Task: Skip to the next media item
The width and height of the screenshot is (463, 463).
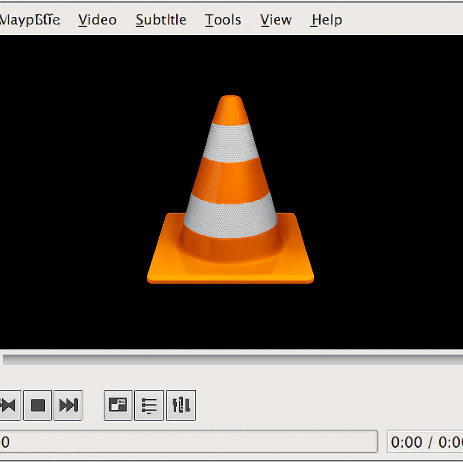Action: click(x=68, y=405)
